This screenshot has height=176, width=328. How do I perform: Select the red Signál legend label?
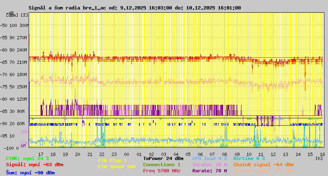(34, 165)
